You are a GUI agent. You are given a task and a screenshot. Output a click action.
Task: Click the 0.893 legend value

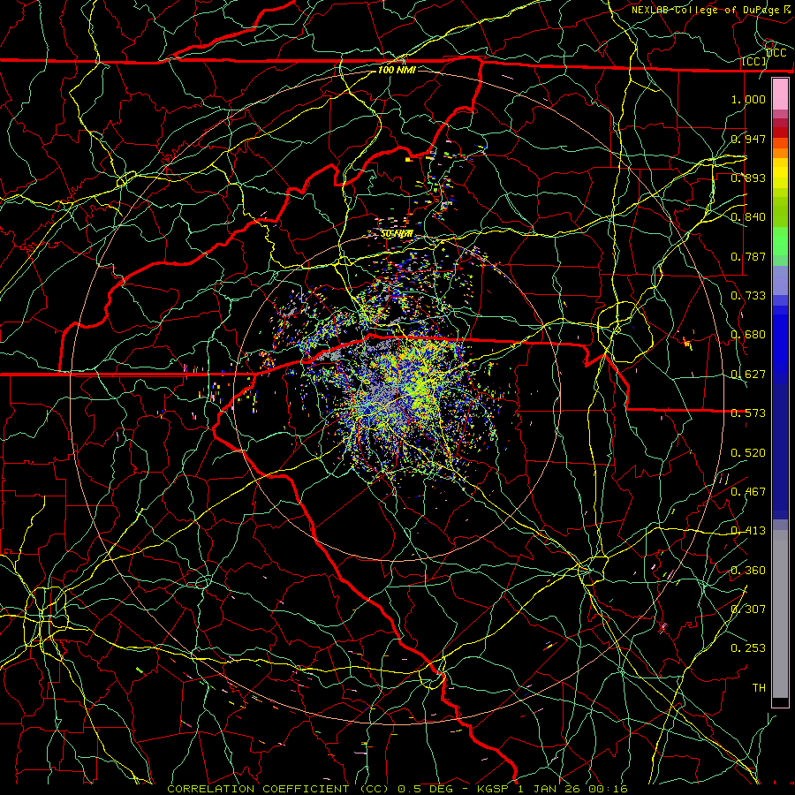[748, 178]
